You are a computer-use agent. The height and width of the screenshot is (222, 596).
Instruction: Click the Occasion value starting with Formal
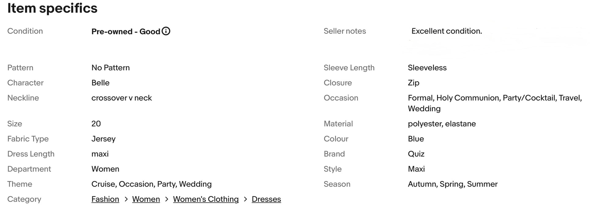point(494,98)
